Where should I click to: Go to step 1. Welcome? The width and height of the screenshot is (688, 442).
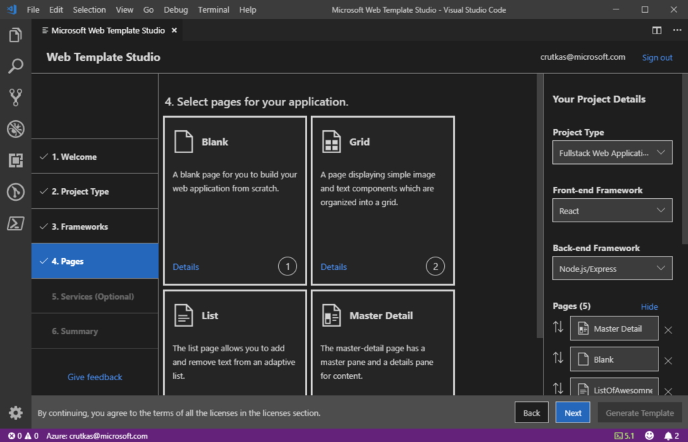95,157
